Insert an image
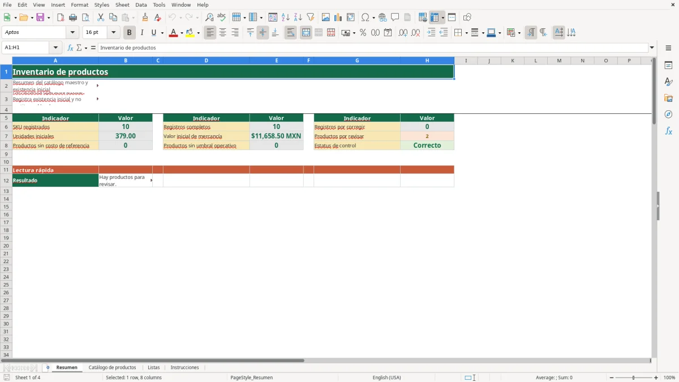Viewport: 679px width, 382px height. 326,18
